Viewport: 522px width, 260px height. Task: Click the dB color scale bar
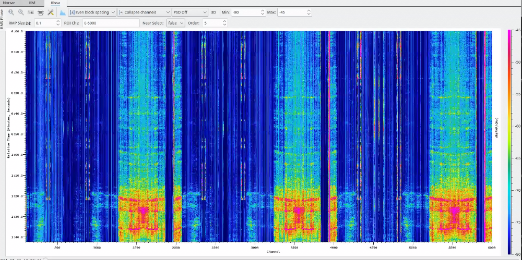pos(509,135)
